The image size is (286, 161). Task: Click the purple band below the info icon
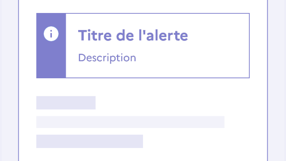coord(51,60)
